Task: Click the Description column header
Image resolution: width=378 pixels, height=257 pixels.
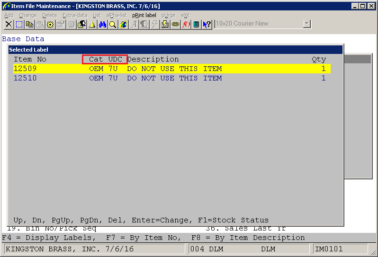Action: coord(153,60)
